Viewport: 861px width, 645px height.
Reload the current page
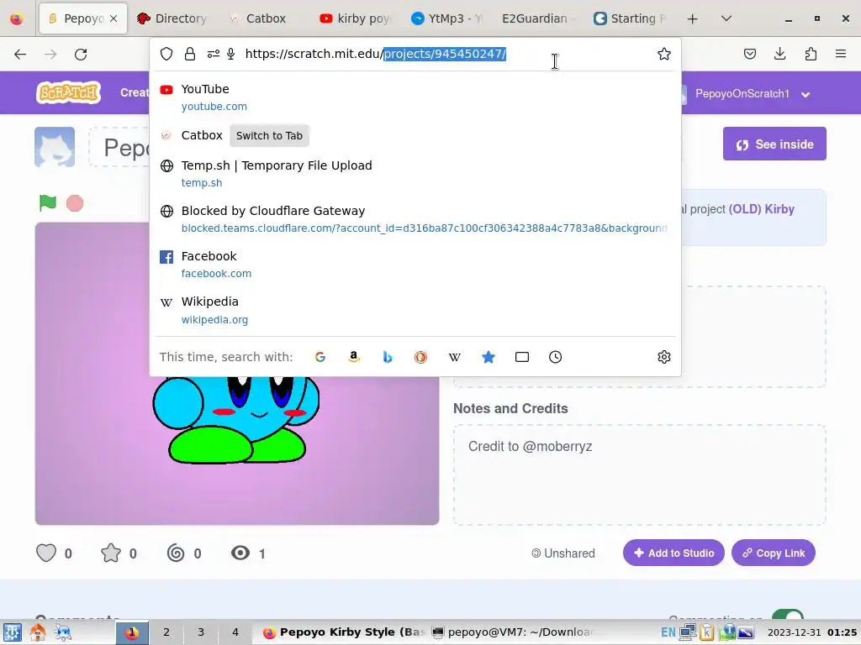[x=81, y=55]
